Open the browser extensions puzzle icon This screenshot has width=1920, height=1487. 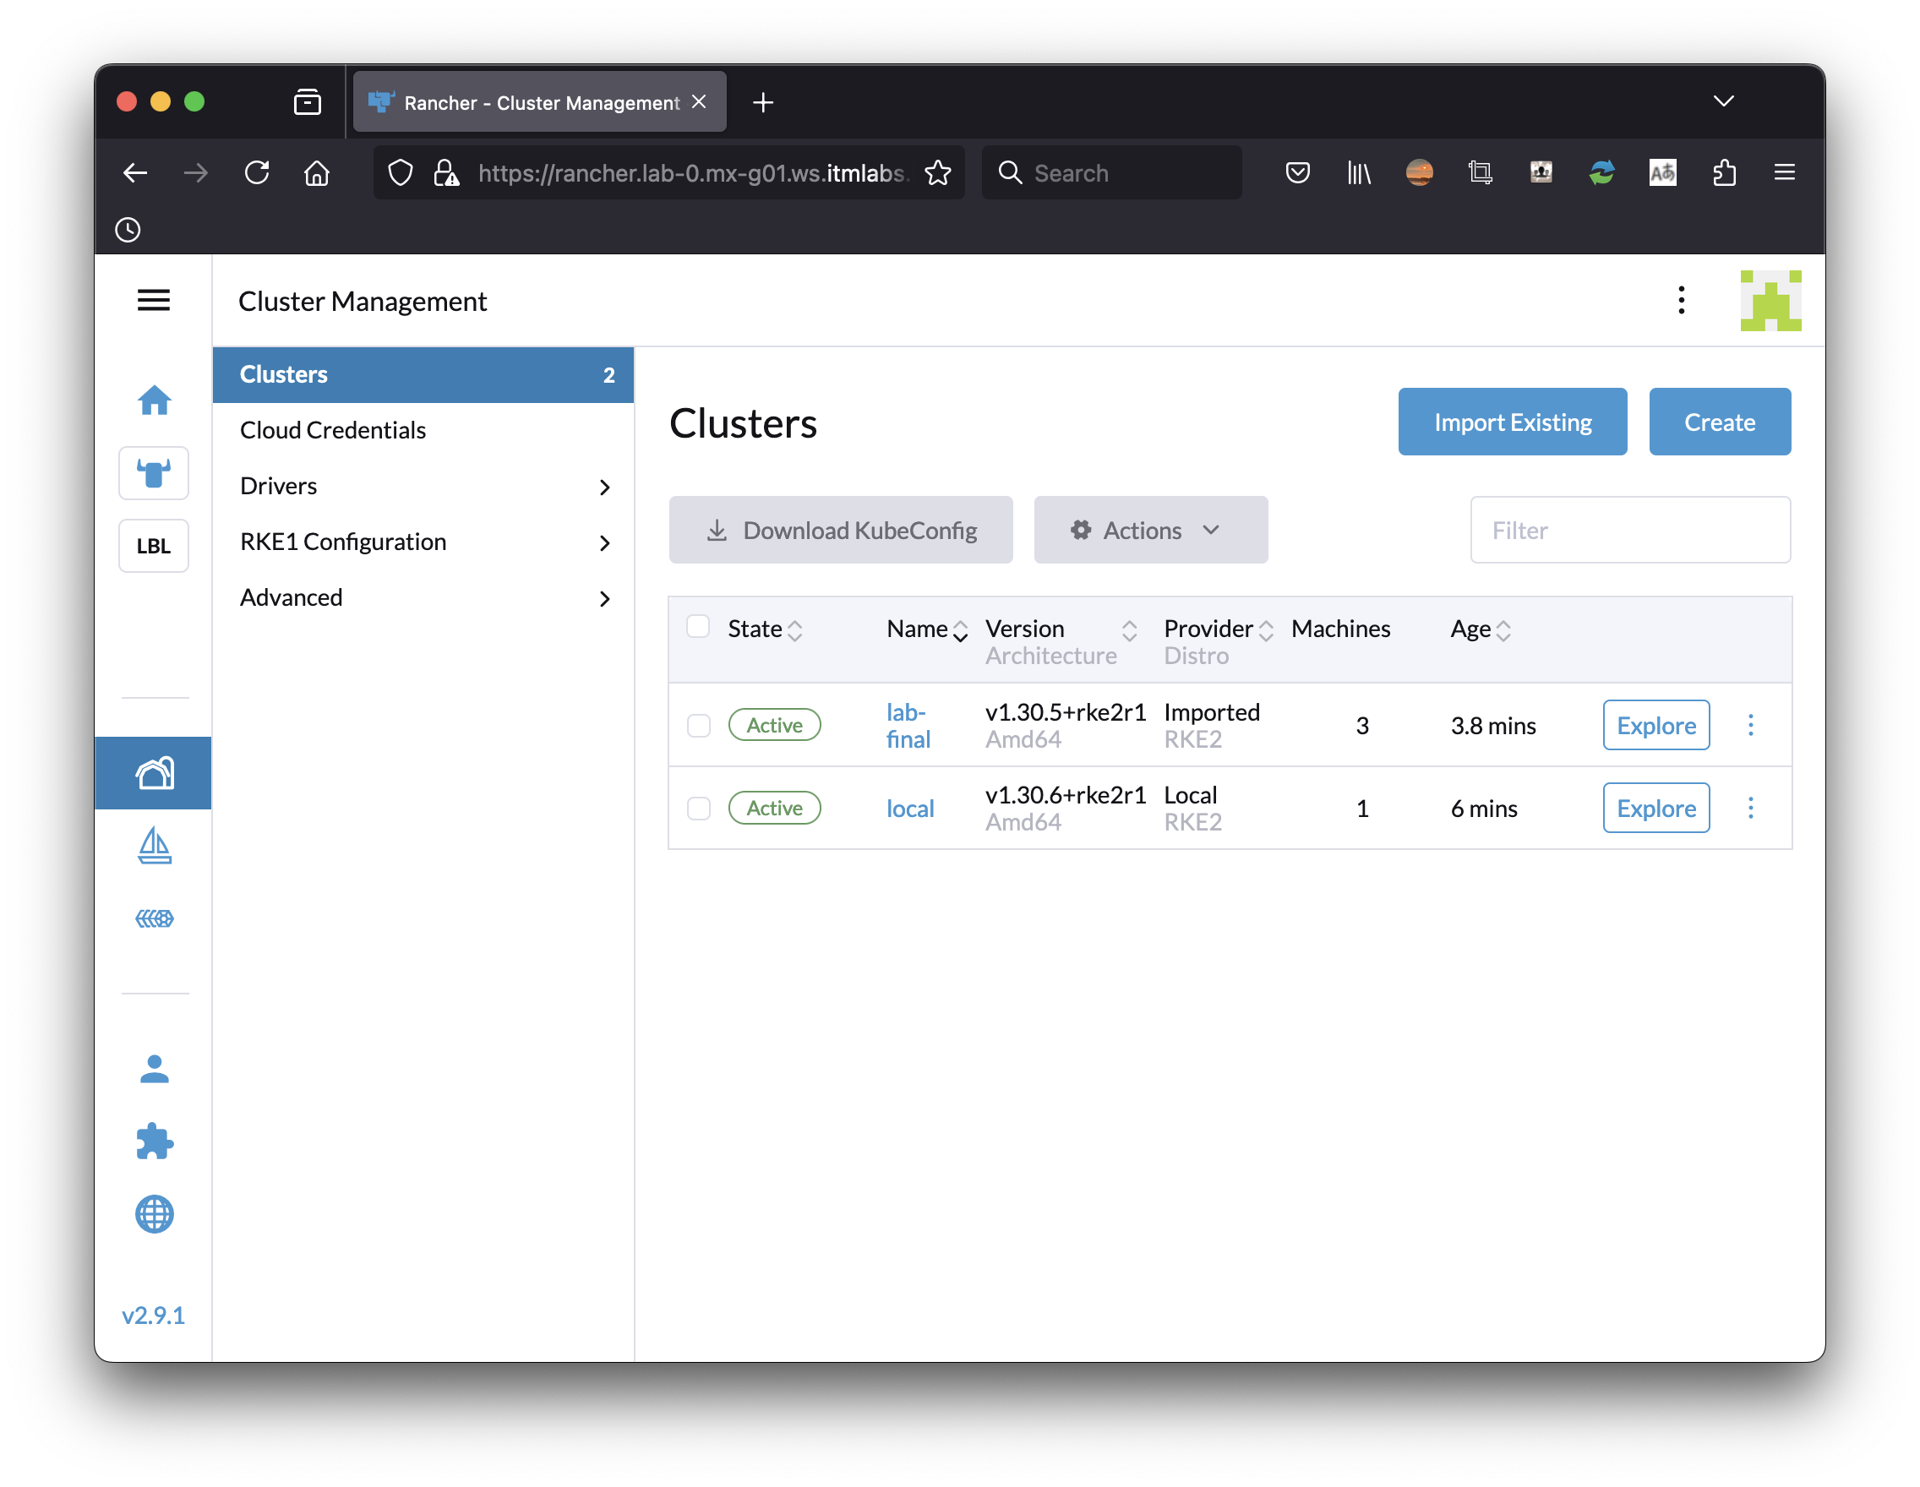pyautogui.click(x=1724, y=172)
